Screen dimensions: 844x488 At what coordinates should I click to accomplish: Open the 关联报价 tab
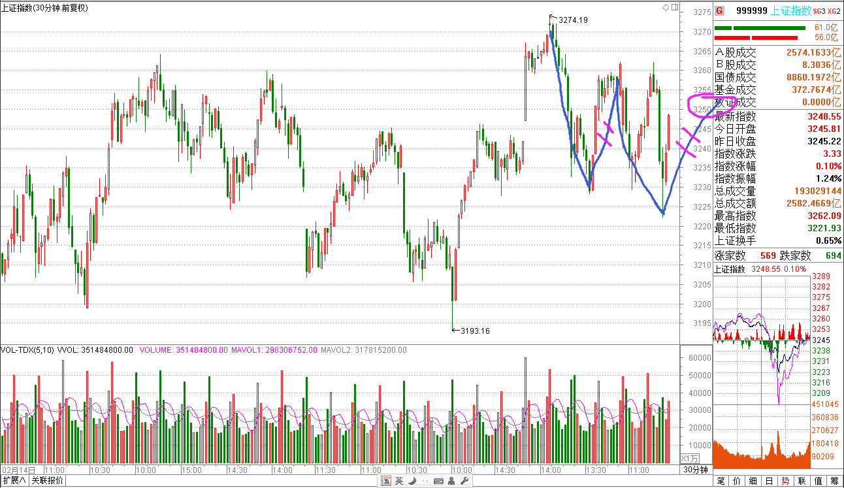(x=47, y=481)
